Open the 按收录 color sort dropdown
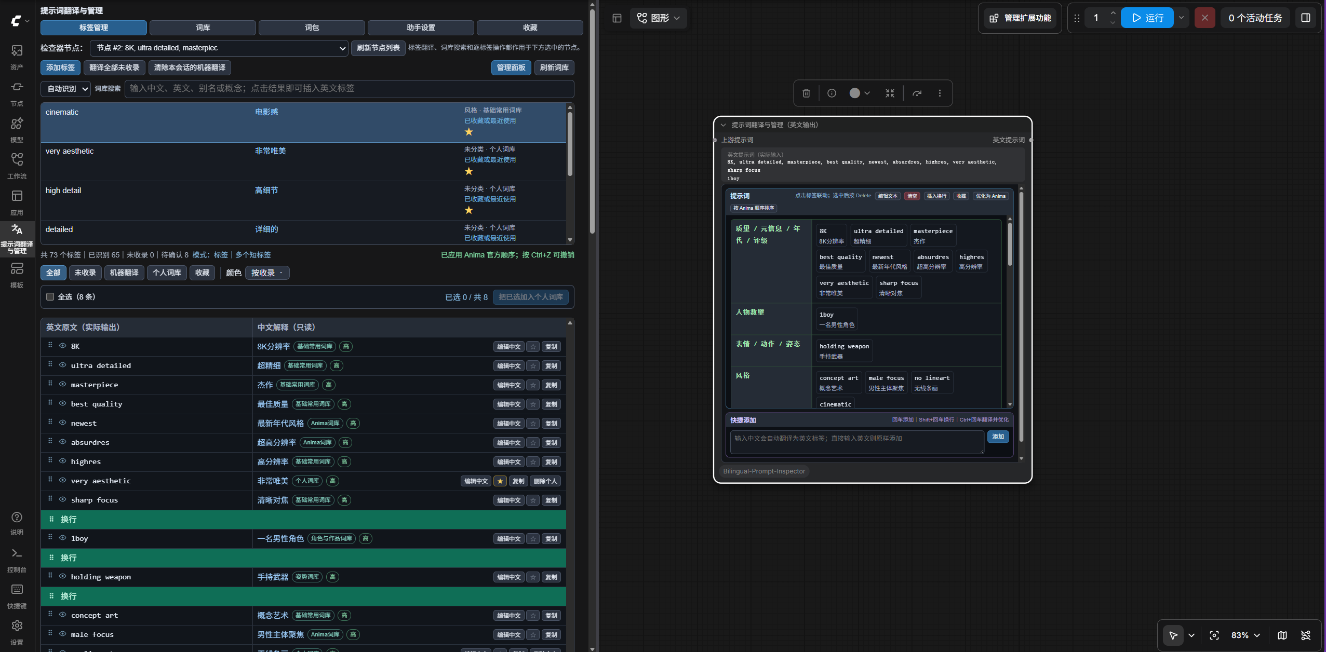 (x=267, y=273)
